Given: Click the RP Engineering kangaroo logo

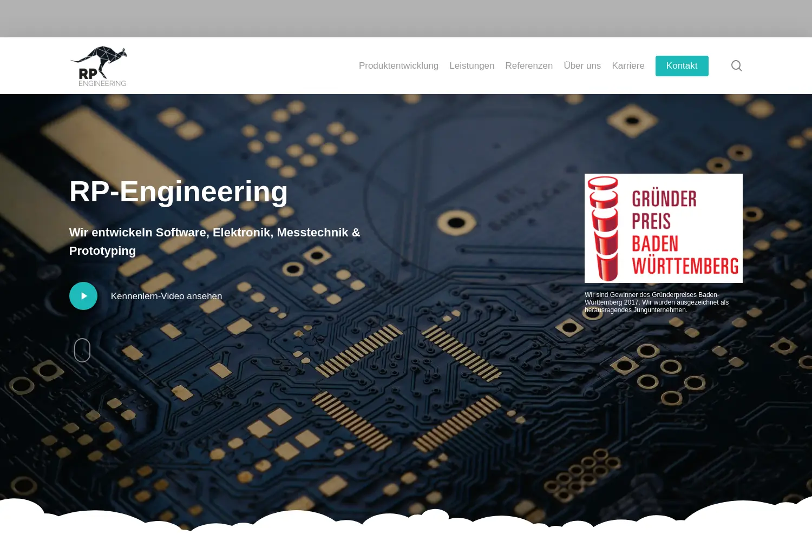Looking at the screenshot, I should tap(99, 66).
